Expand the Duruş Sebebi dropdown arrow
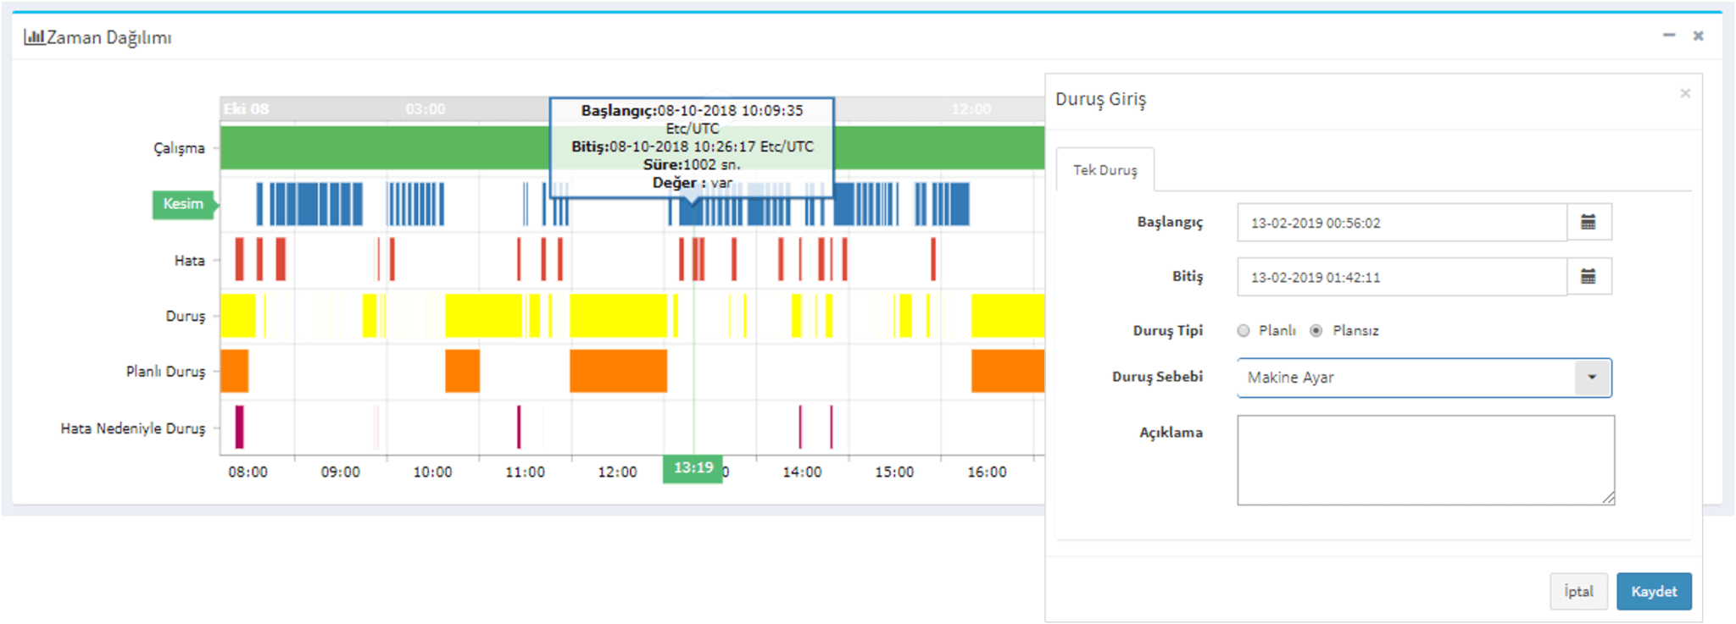1736x624 pixels. (1592, 378)
